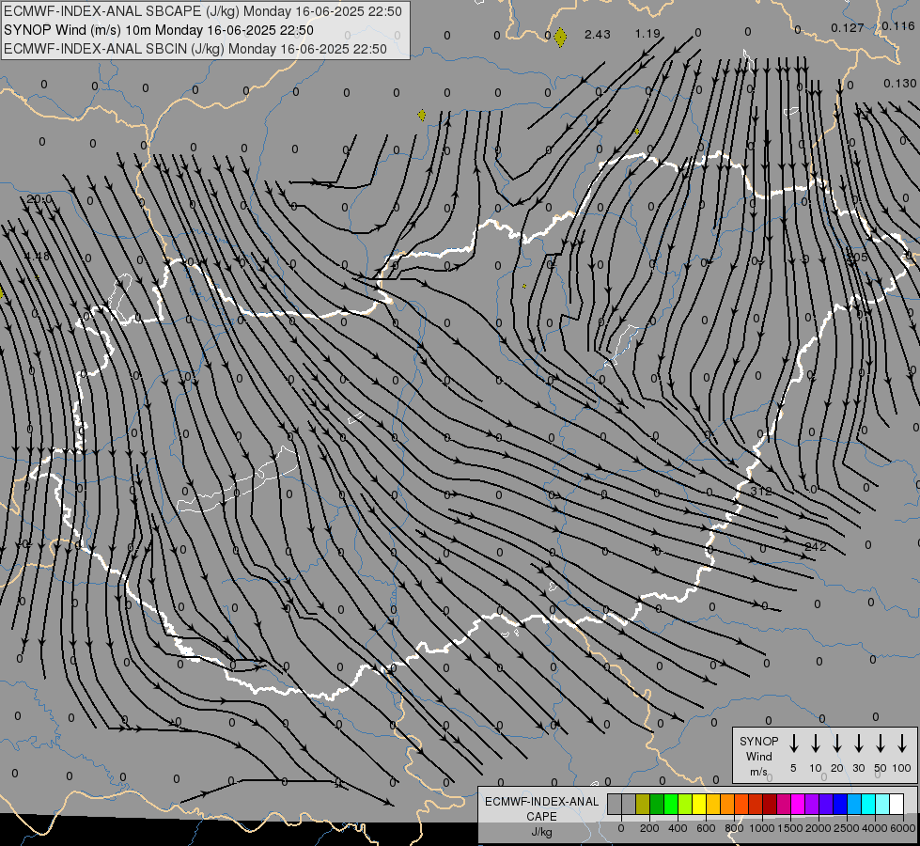Viewport: 920px width, 846px height.
Task: Click the ECMWF-INDEX-ANAL label in color legend
Action: pos(541,802)
